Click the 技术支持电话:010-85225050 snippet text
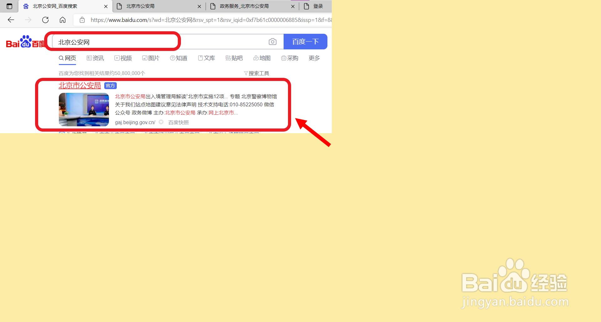Viewport: 601px width, 322px height. (230, 104)
